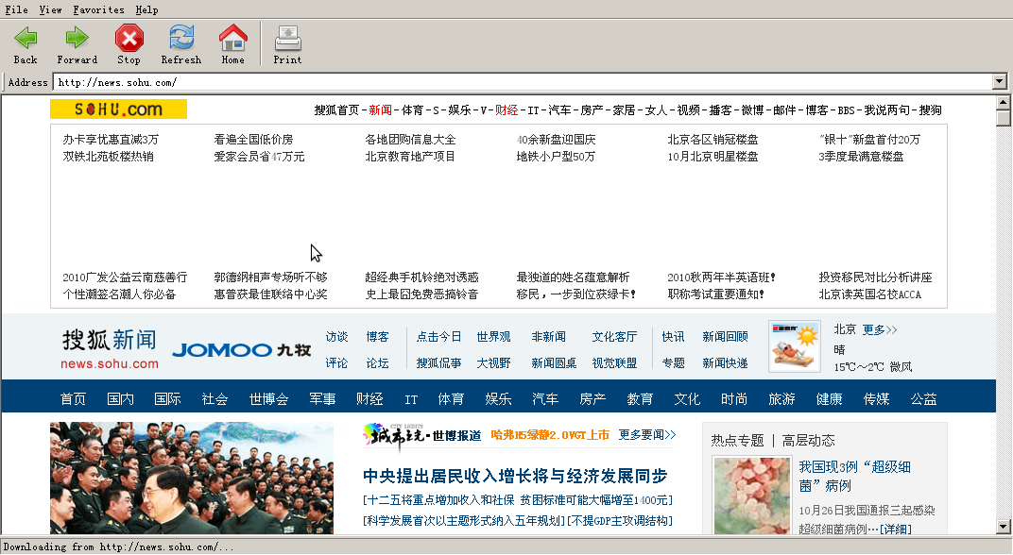1013x555 pixels.
Task: Select the 首页 navigation tab
Action: click(73, 399)
